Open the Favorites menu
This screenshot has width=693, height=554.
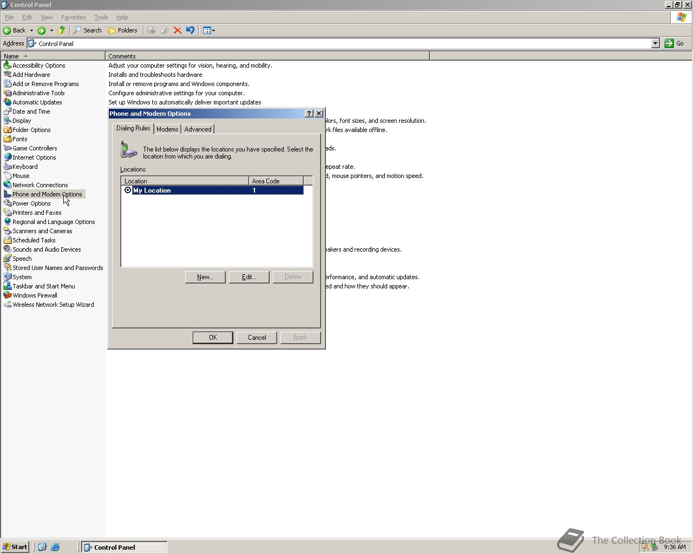coord(73,17)
